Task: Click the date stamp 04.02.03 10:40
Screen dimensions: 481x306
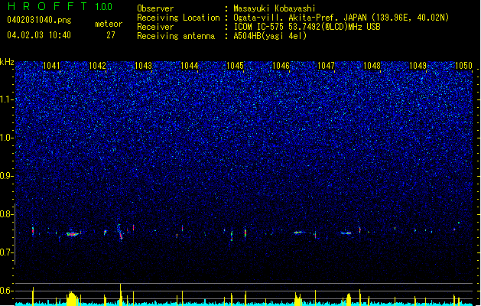Action: (39, 35)
